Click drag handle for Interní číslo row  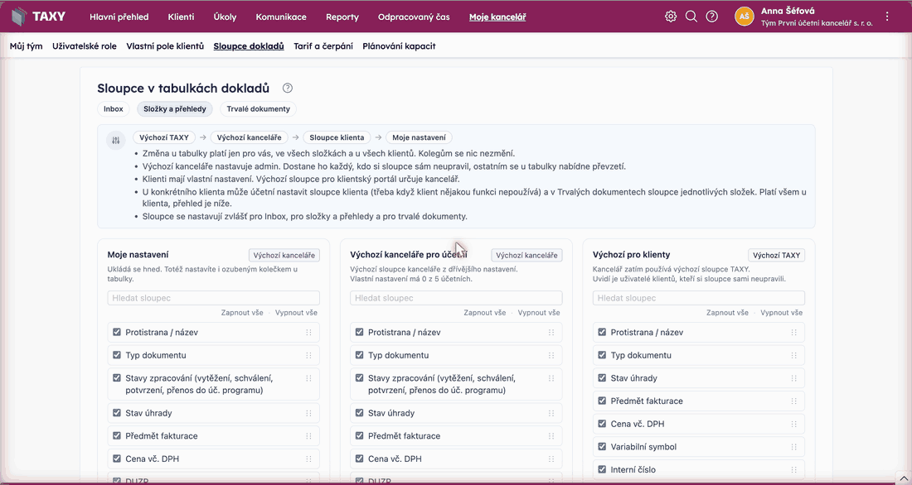(793, 469)
